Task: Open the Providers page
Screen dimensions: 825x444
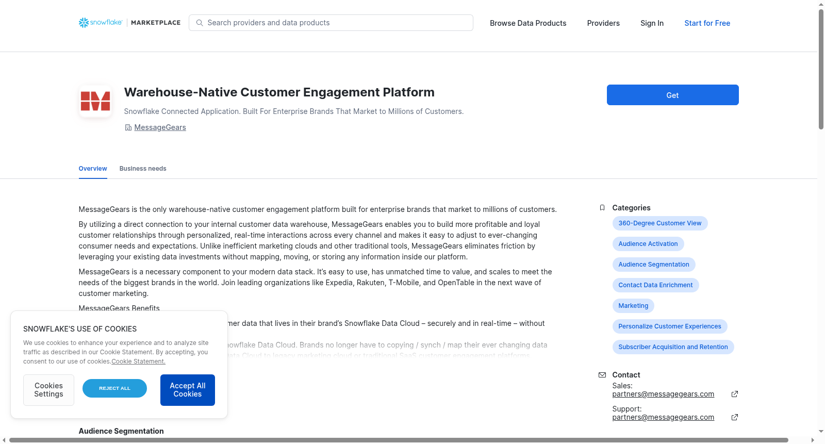Action: [x=603, y=23]
